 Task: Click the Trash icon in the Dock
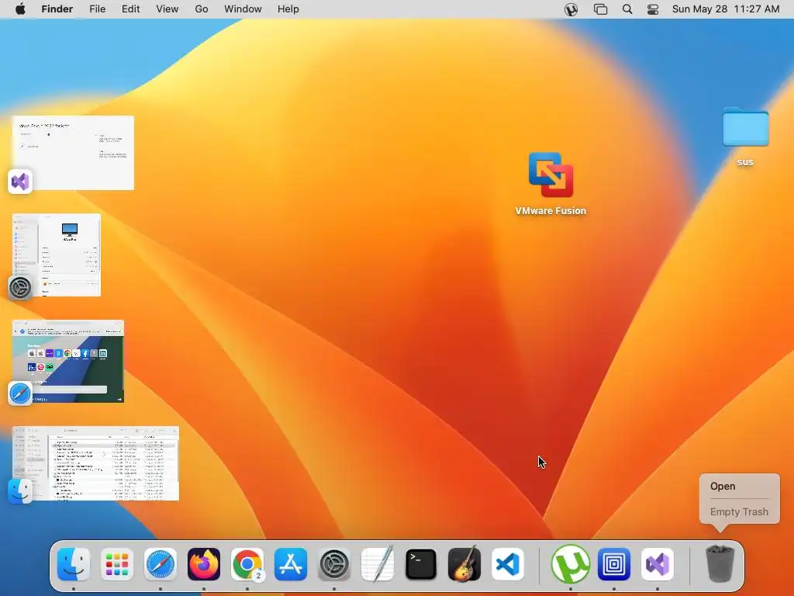click(x=720, y=564)
